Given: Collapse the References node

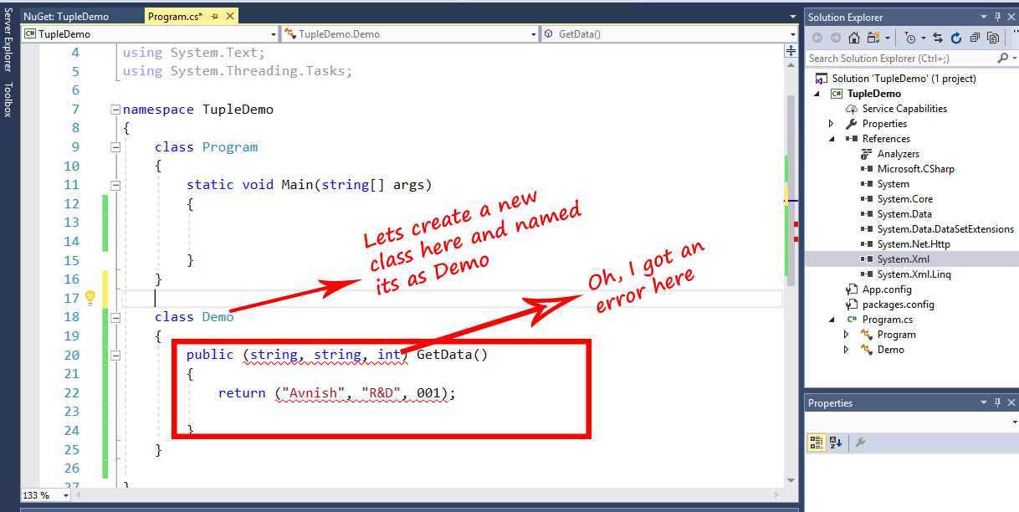Looking at the screenshot, I should click(x=831, y=139).
